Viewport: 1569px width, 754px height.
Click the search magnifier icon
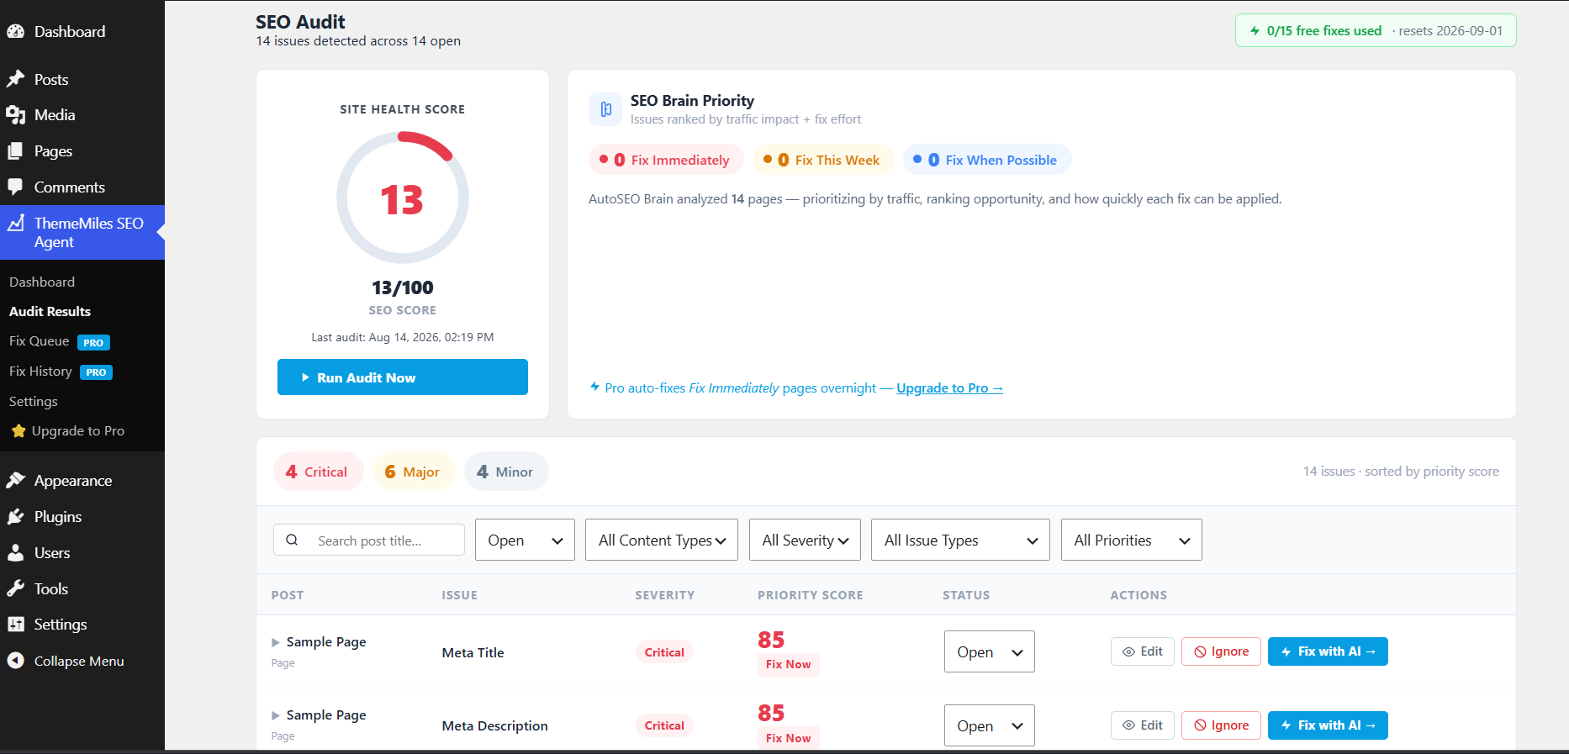(x=292, y=540)
